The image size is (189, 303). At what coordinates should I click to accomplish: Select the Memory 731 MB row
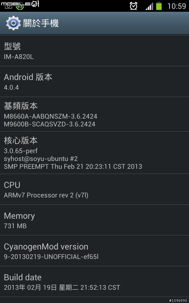tap(94, 220)
